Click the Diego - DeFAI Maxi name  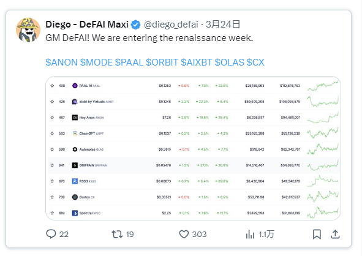[87, 24]
